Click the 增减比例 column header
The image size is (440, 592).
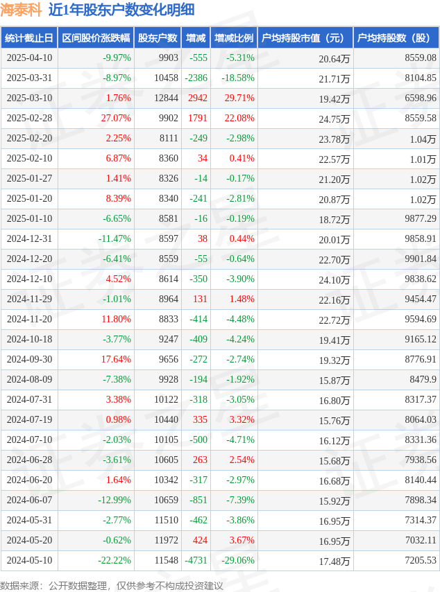pyautogui.click(x=234, y=37)
